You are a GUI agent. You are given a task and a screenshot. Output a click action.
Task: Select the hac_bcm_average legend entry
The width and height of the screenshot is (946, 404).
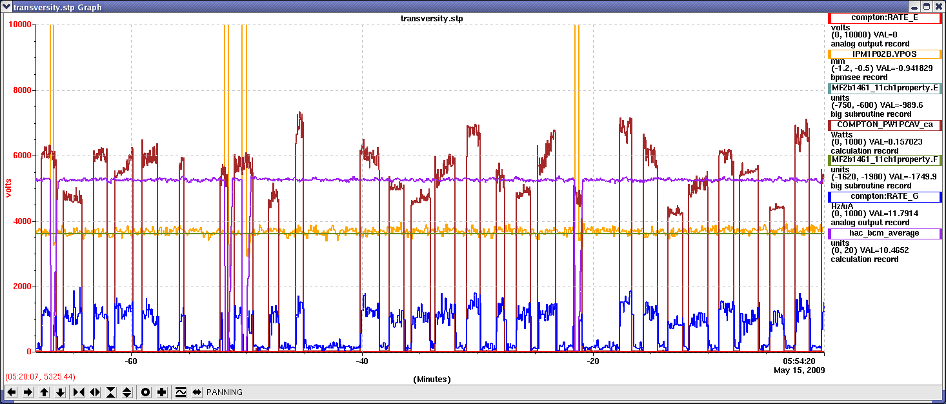coord(885,233)
